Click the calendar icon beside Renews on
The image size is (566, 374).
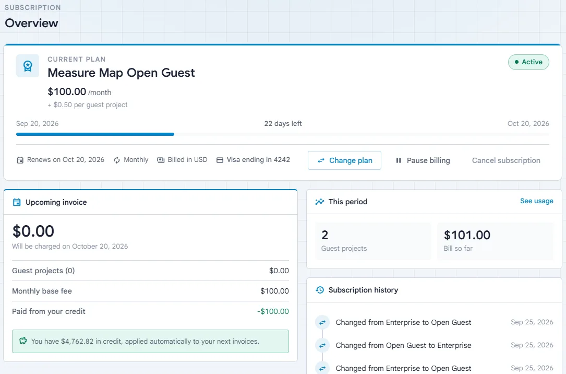pyautogui.click(x=20, y=160)
